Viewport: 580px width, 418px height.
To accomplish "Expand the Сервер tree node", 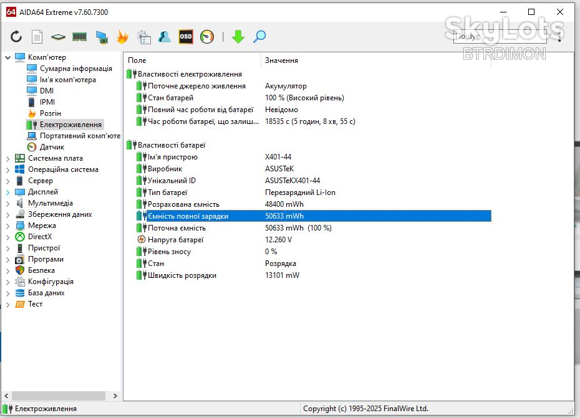I will 7,181.
